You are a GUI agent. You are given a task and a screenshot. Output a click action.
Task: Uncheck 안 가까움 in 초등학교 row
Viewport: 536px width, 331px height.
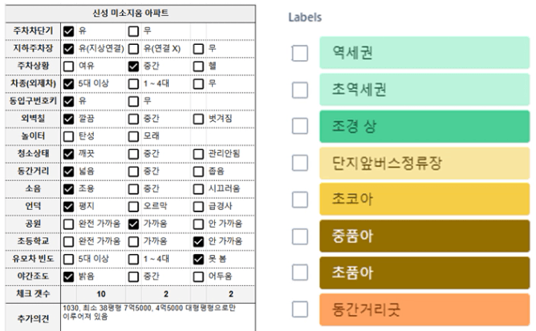198,241
